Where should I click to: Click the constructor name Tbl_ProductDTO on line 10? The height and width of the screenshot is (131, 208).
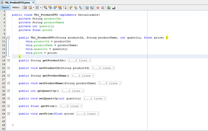42,38
